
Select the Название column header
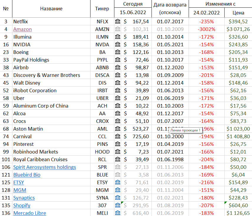[51, 9]
